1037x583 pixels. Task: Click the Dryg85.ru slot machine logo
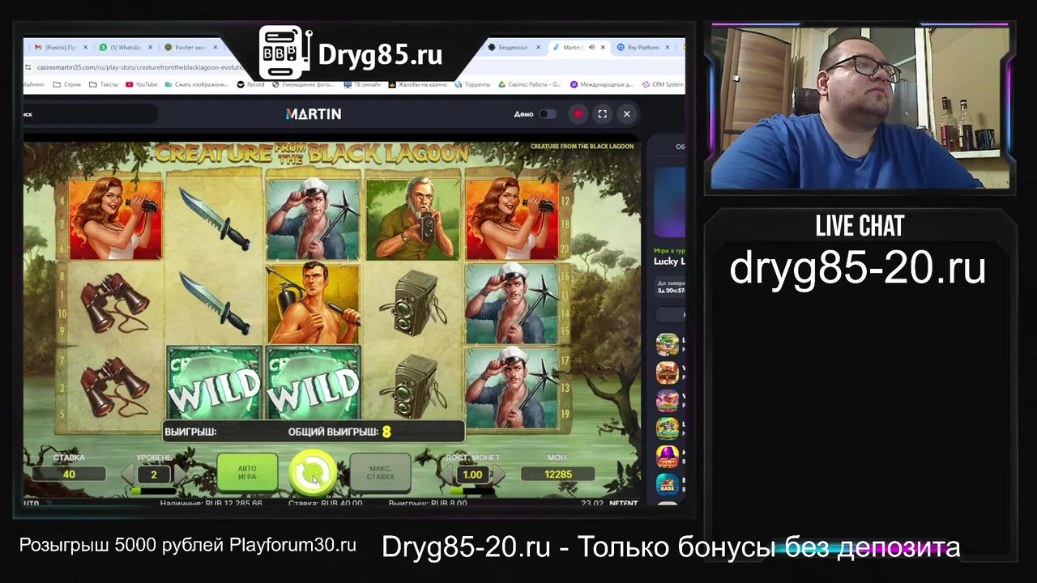coord(285,54)
